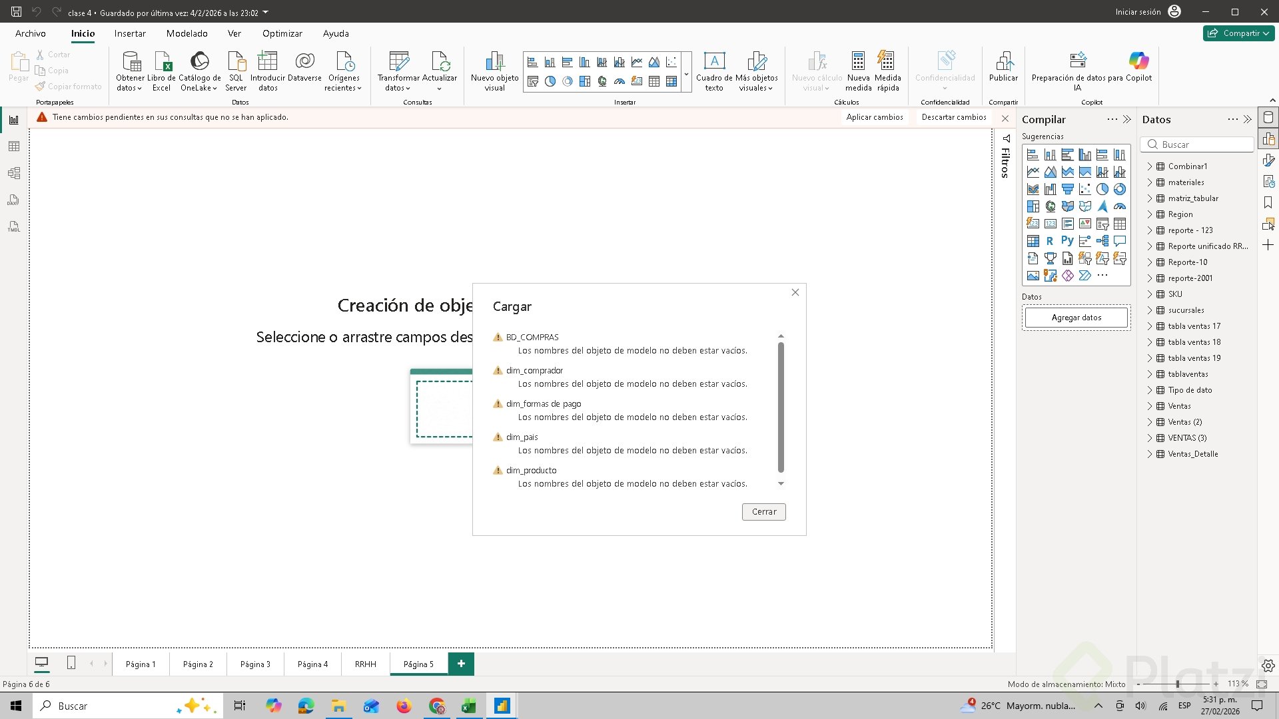Image resolution: width=1279 pixels, height=719 pixels.
Task: Expand the Ventas_Detalle table
Action: (x=1150, y=454)
